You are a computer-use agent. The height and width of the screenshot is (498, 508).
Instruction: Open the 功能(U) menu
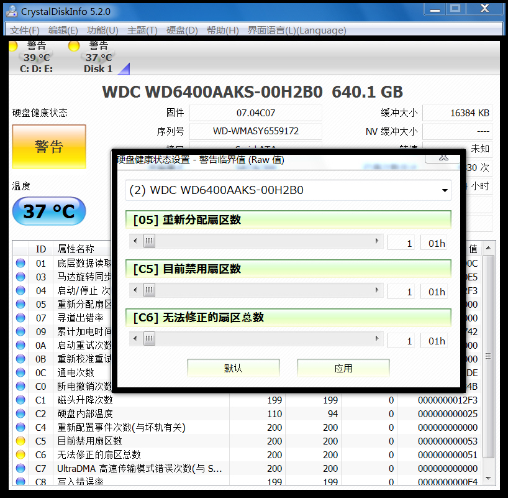pos(102,30)
